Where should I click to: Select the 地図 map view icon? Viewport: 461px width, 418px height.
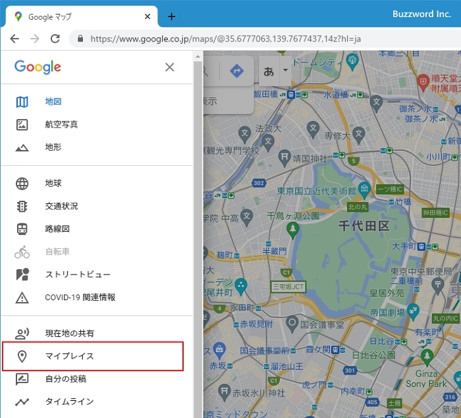coord(22,102)
